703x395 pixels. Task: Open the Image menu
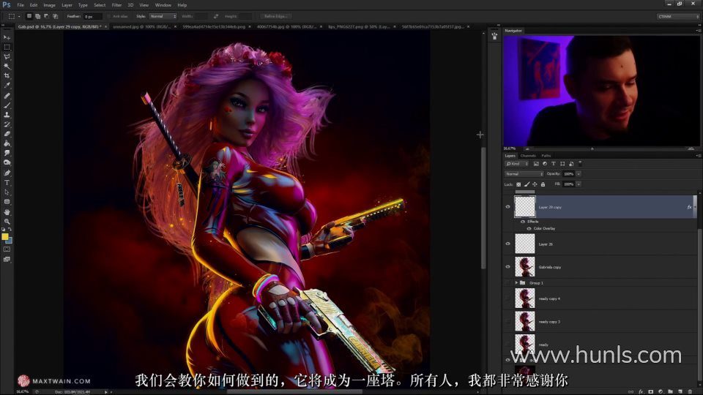tap(49, 5)
